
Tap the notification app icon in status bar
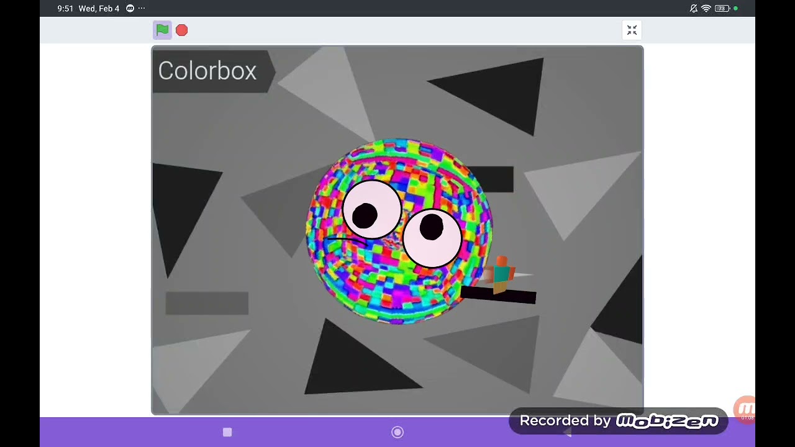coord(130,9)
